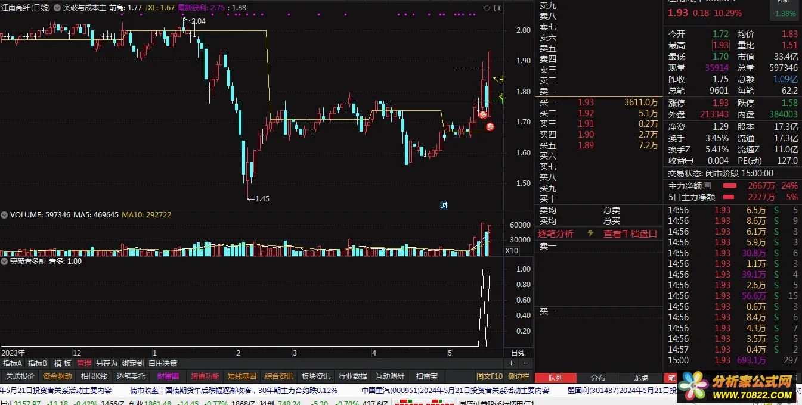This screenshot has width=802, height=405.
Task: Click the 2.04 high price marker
Action: pos(197,21)
